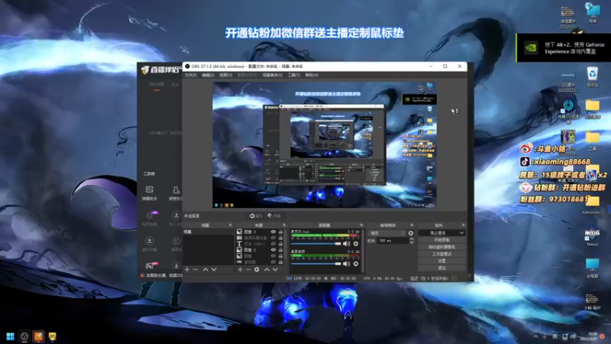The height and width of the screenshot is (344, 611).
Task: Click the OBS preview canvas thumbnail
Action: pos(324,144)
